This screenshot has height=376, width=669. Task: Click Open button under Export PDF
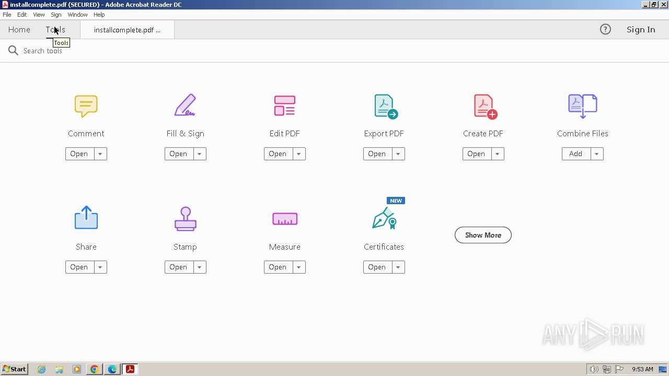coord(377,154)
